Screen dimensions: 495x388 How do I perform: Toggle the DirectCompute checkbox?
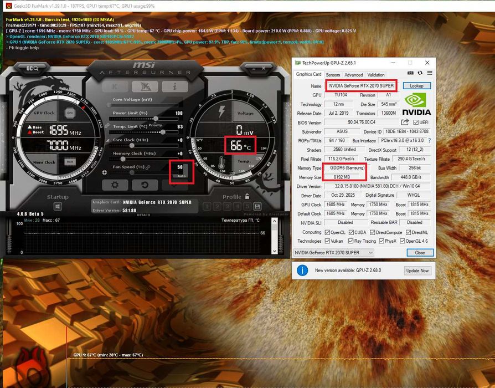click(x=373, y=232)
